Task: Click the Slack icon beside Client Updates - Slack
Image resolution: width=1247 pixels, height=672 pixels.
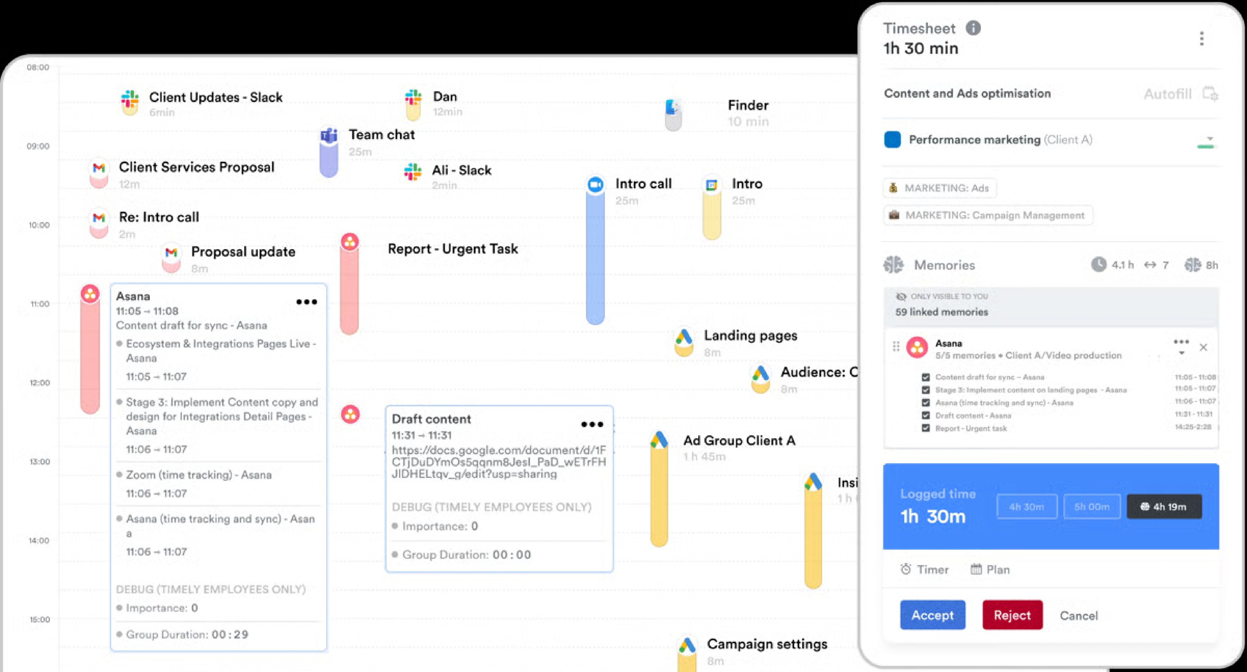Action: [130, 99]
